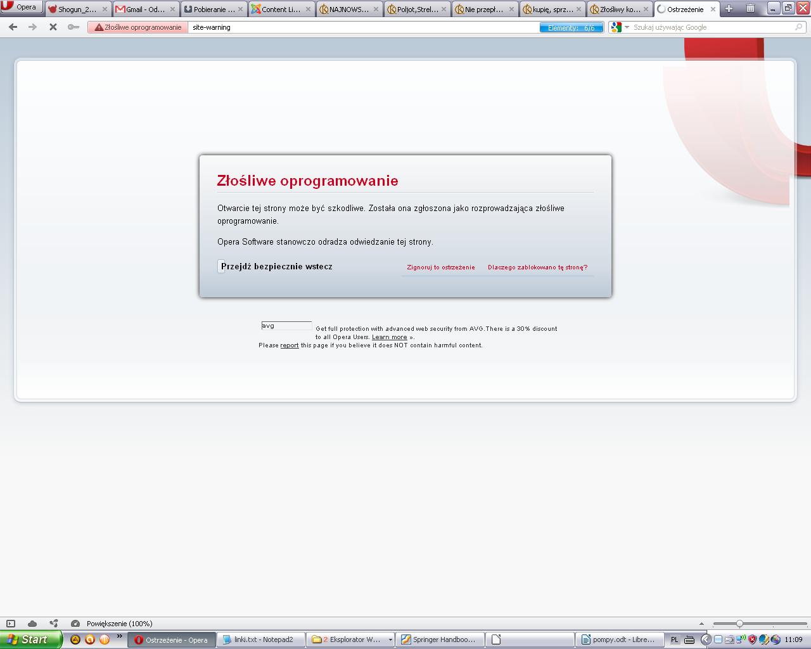Click the PL language indicator

pos(674,639)
